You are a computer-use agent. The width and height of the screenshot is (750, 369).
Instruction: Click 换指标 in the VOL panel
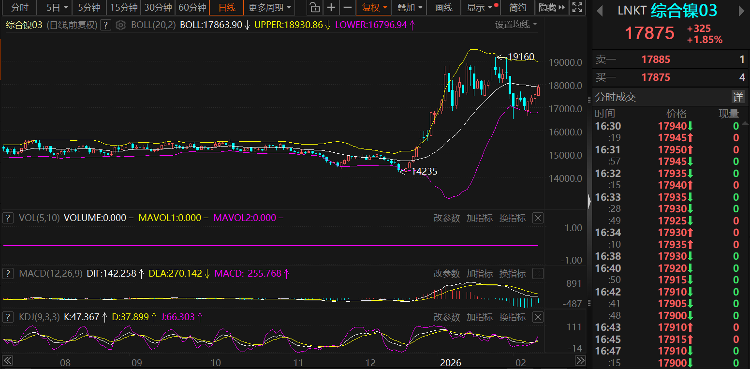(512, 218)
